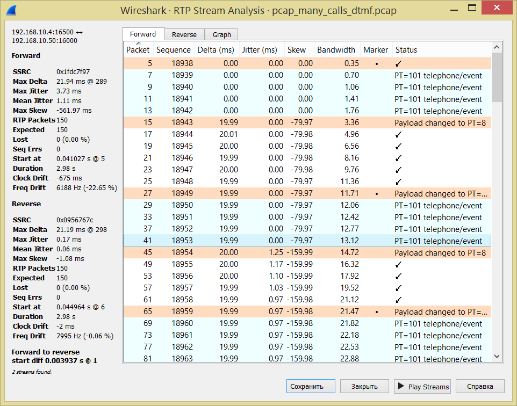Select the row with sequence 18958

coord(307,300)
